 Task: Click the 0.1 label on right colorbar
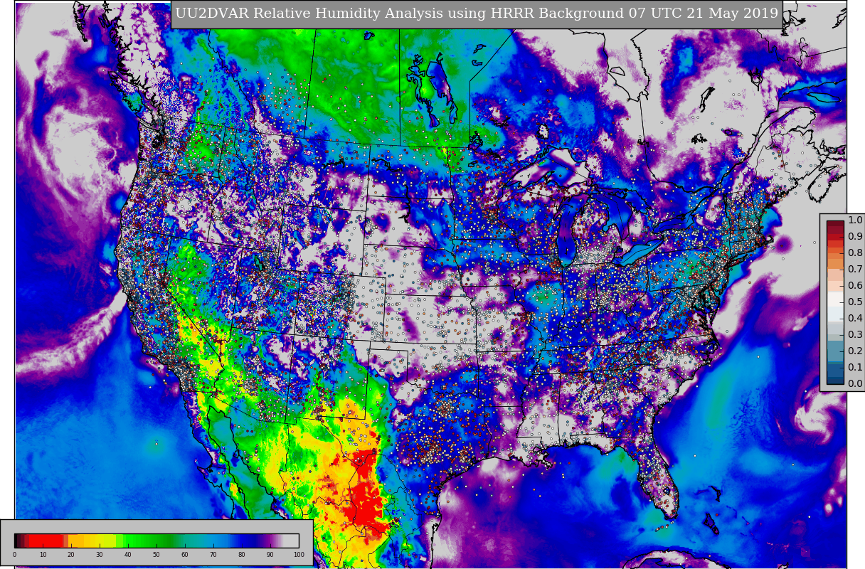point(855,368)
